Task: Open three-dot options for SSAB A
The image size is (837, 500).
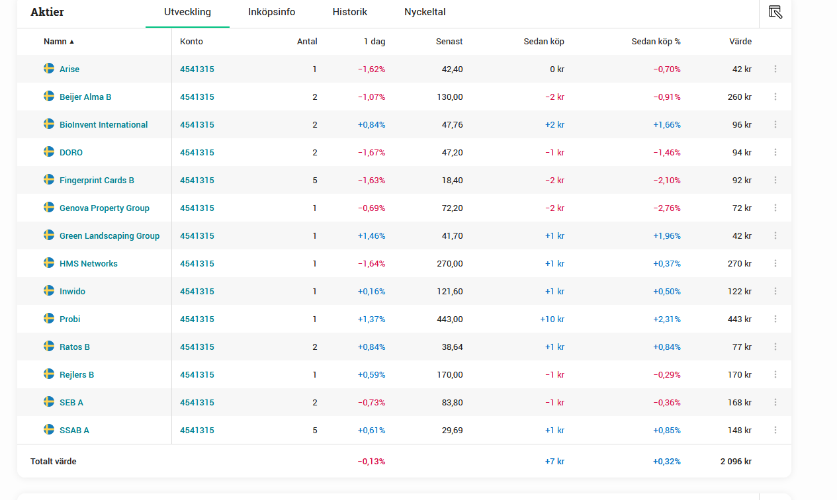Action: (x=775, y=430)
